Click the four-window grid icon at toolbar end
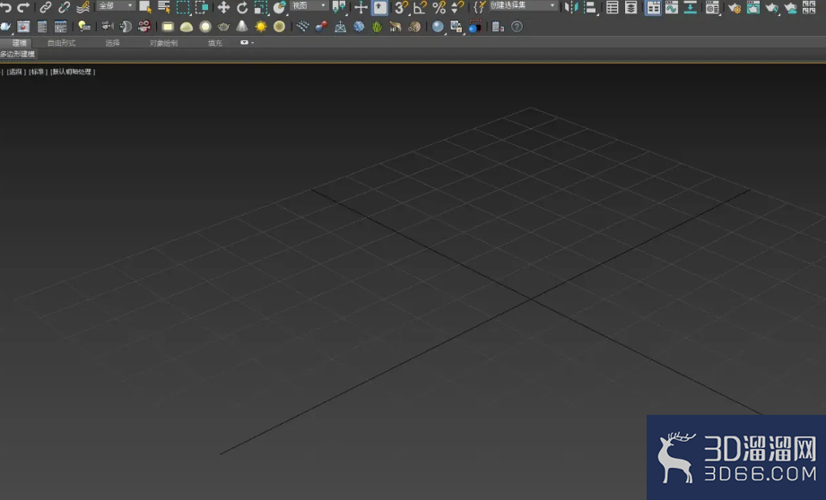This screenshot has width=826, height=500. coord(809,7)
